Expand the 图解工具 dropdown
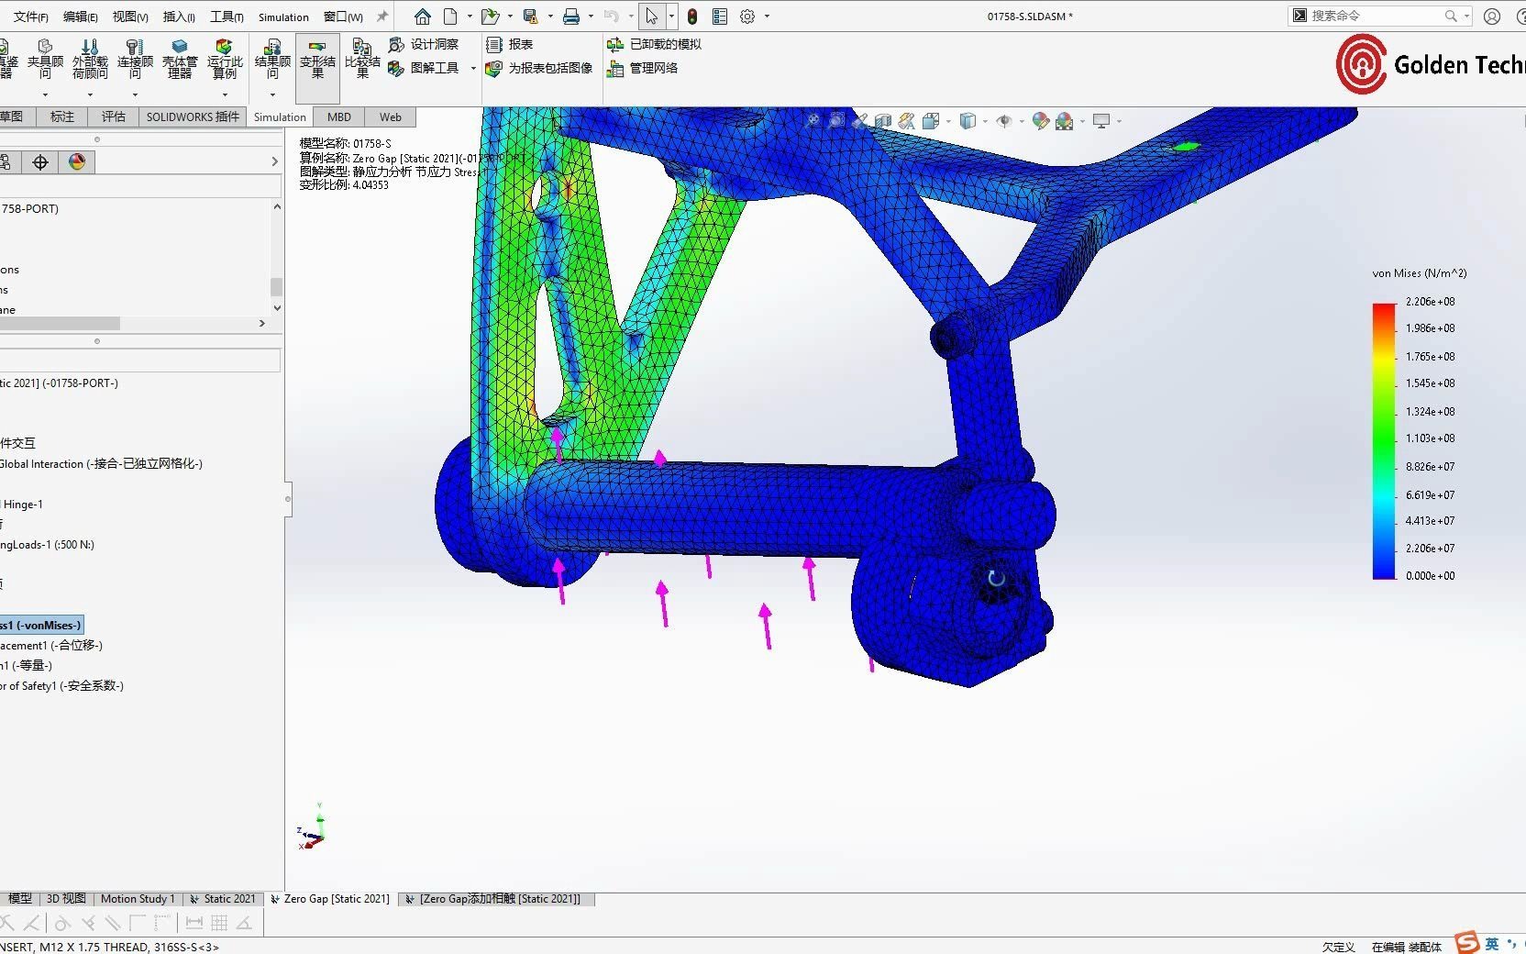 (473, 68)
